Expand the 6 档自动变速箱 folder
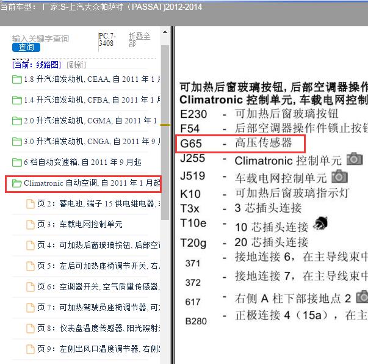Viewport: 368px width, 364px height. [77, 162]
